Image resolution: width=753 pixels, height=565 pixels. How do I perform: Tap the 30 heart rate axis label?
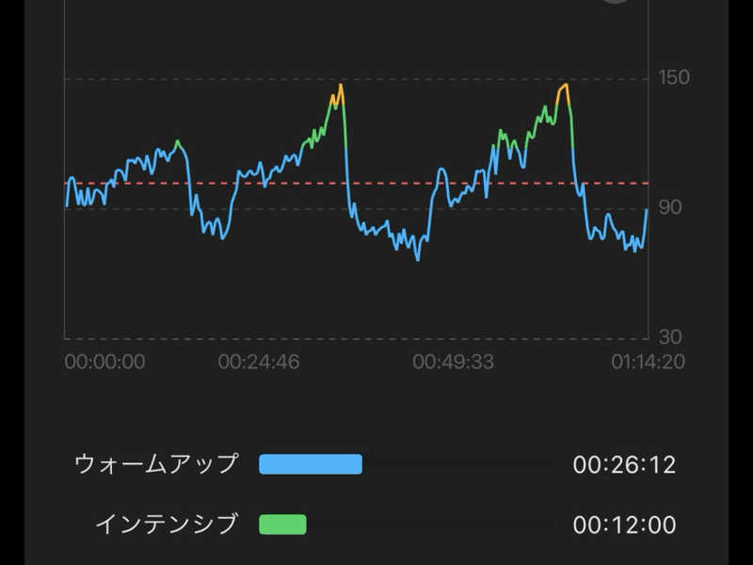click(670, 337)
